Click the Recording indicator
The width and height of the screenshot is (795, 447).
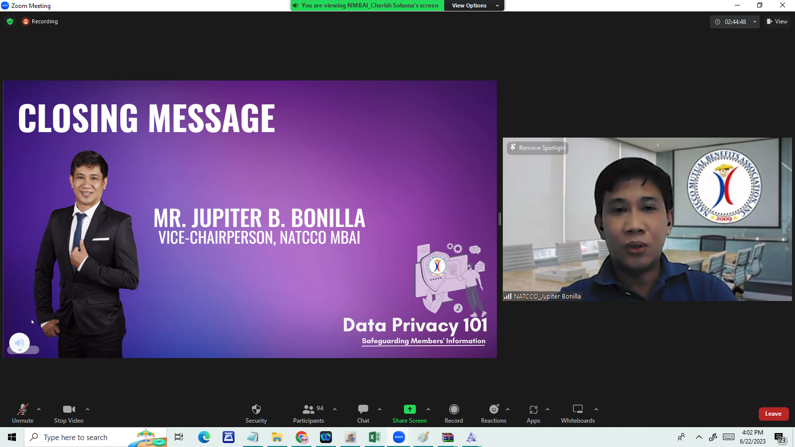coord(40,21)
